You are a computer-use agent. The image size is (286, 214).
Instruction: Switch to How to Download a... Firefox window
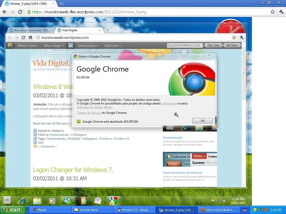(x=219, y=210)
